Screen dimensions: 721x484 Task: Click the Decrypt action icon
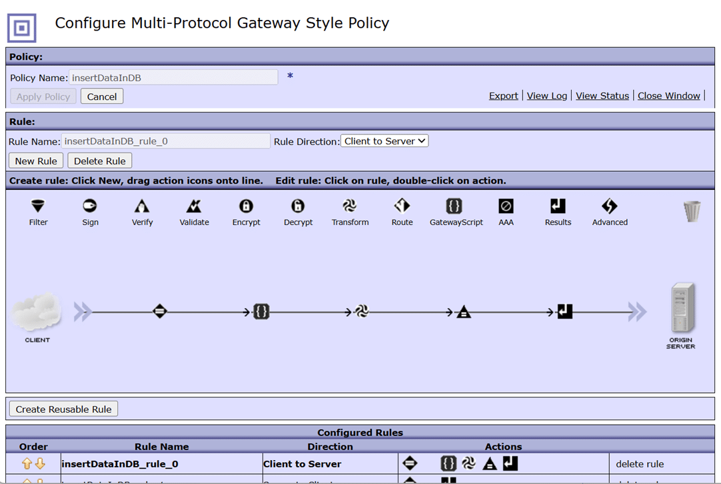click(x=298, y=206)
